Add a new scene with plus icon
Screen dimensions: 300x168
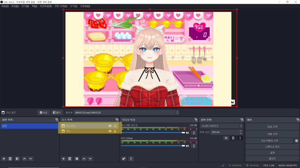point(4,159)
